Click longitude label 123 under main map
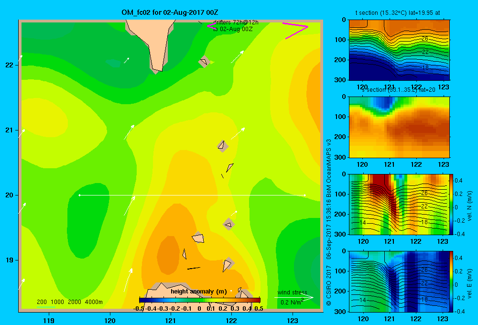 point(293,320)
